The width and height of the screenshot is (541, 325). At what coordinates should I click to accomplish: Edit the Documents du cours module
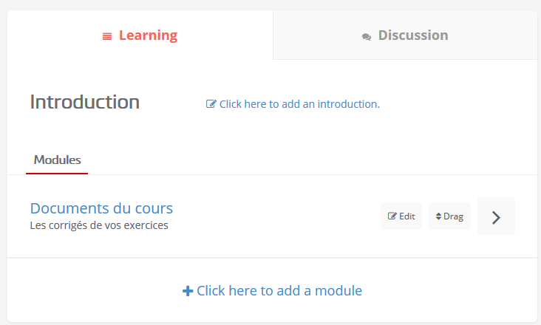(x=401, y=216)
